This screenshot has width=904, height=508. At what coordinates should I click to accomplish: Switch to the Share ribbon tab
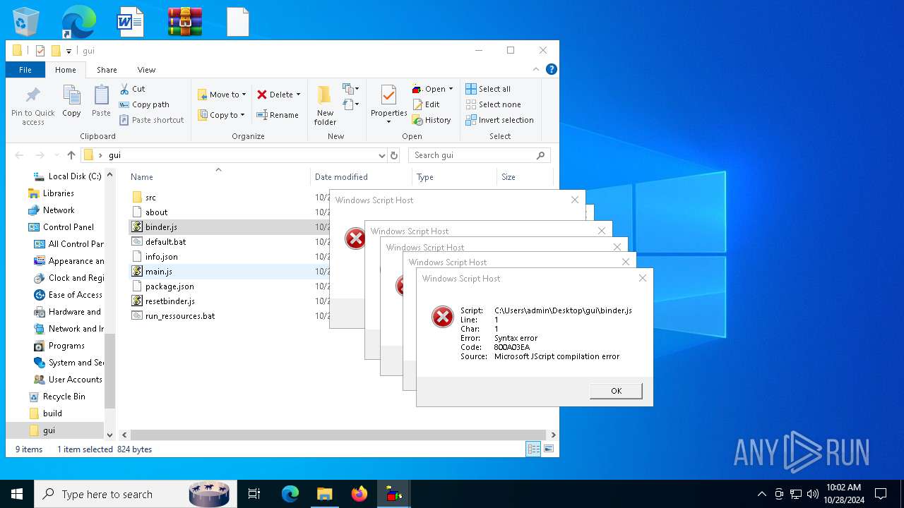tap(107, 70)
